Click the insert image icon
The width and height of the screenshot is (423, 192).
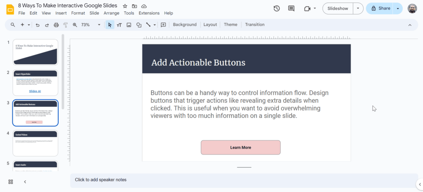tap(129, 25)
